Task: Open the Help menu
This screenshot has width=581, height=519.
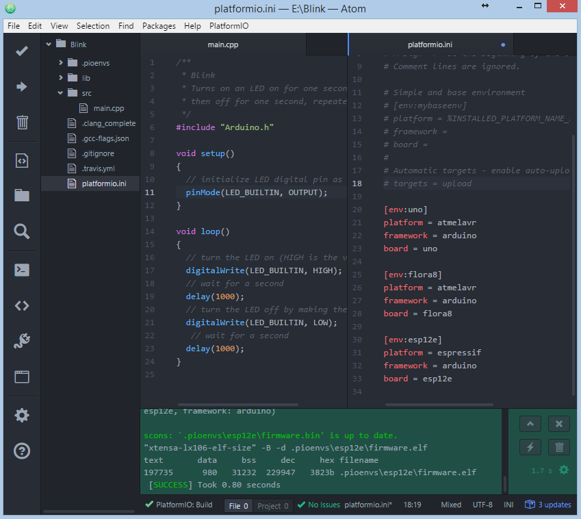Action: click(x=192, y=26)
